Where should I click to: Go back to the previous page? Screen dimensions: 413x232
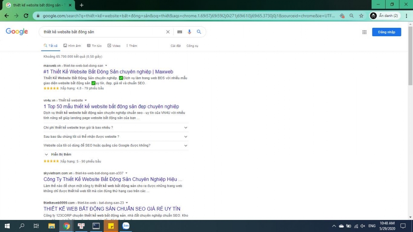(6, 16)
